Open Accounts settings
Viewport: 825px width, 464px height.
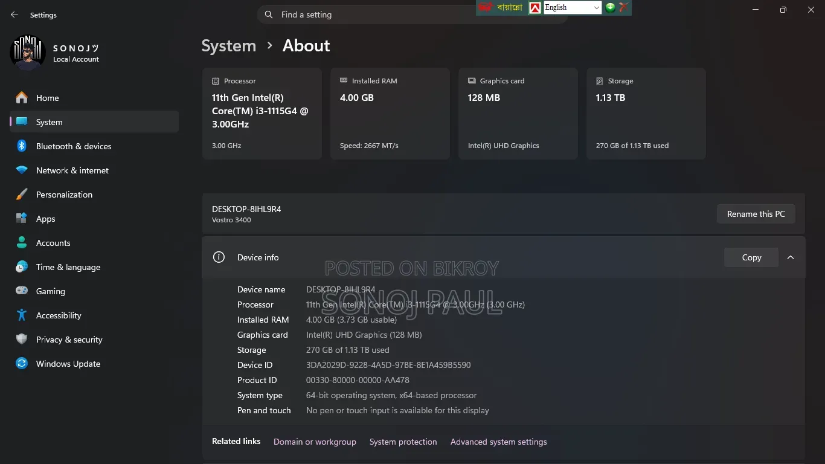coord(94,243)
